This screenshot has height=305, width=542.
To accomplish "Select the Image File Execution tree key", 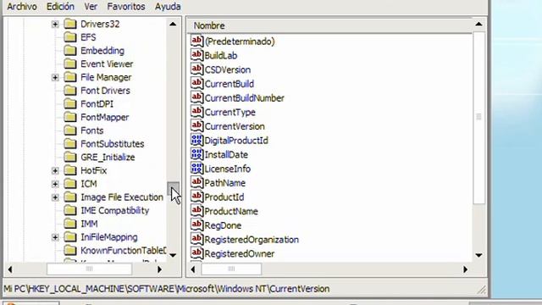I will click(122, 197).
